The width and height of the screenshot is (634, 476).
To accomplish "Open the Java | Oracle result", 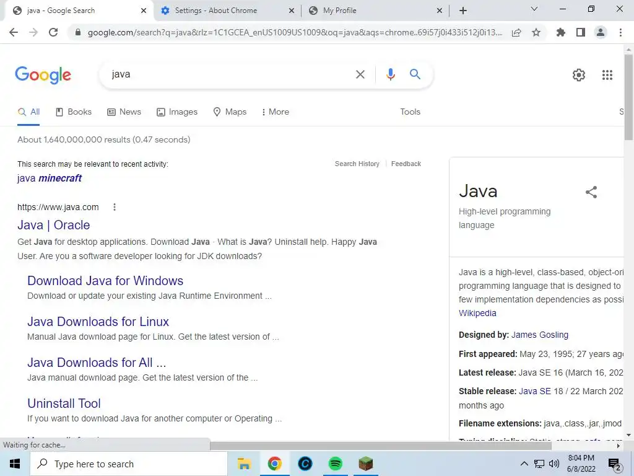I will (x=54, y=224).
